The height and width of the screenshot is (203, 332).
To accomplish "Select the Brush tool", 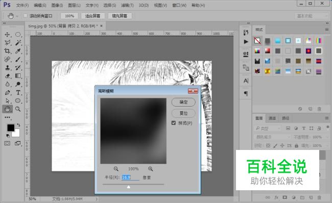I will [x=18, y=59].
